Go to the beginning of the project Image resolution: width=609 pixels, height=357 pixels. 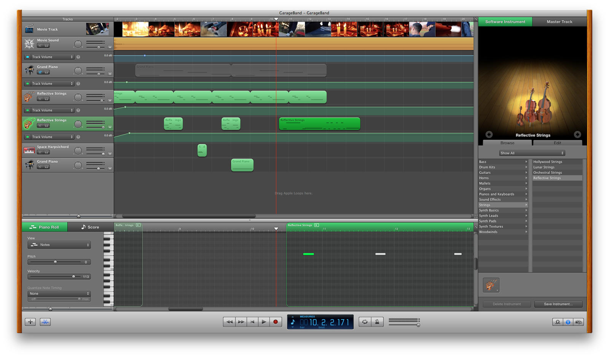(x=253, y=322)
